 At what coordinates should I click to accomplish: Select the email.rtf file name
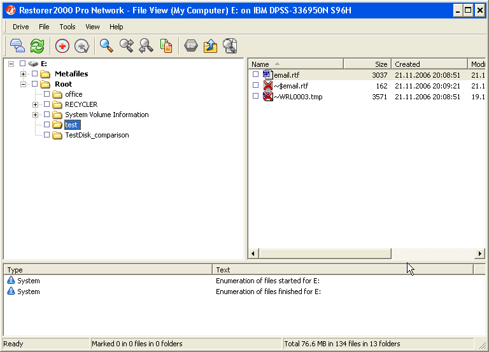pos(287,75)
